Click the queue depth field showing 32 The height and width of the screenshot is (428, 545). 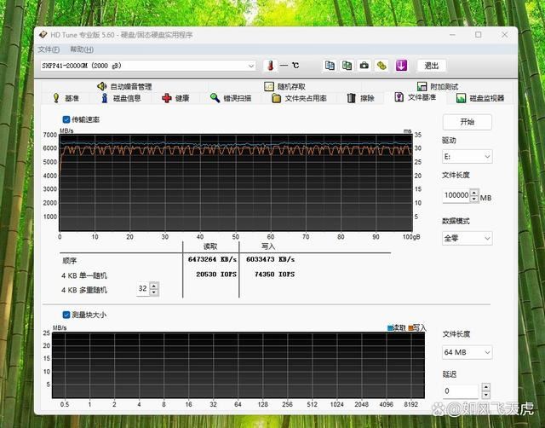(x=143, y=288)
